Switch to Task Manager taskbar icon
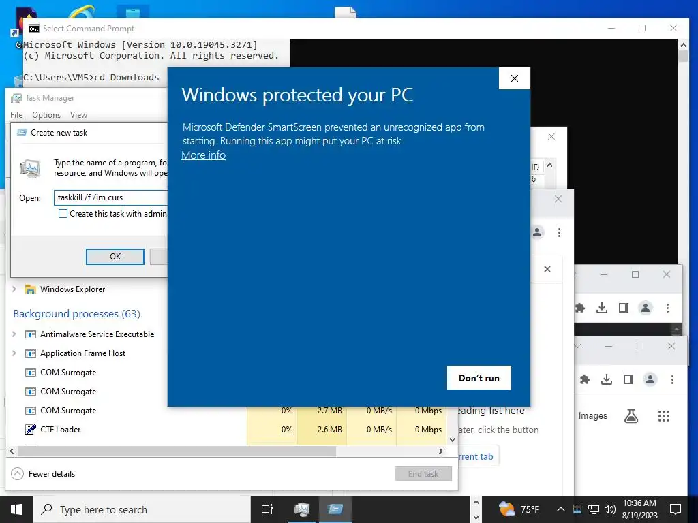 coord(301,509)
